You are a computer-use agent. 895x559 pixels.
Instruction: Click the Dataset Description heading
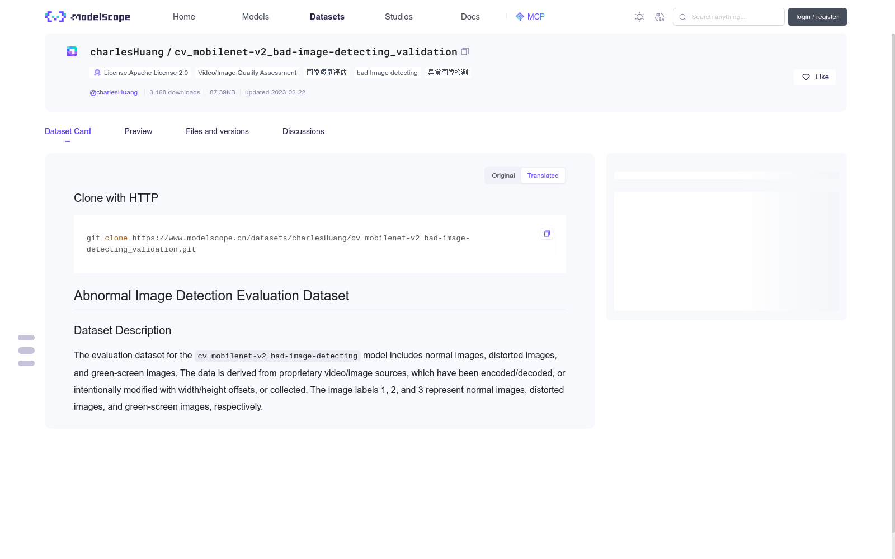point(123,330)
